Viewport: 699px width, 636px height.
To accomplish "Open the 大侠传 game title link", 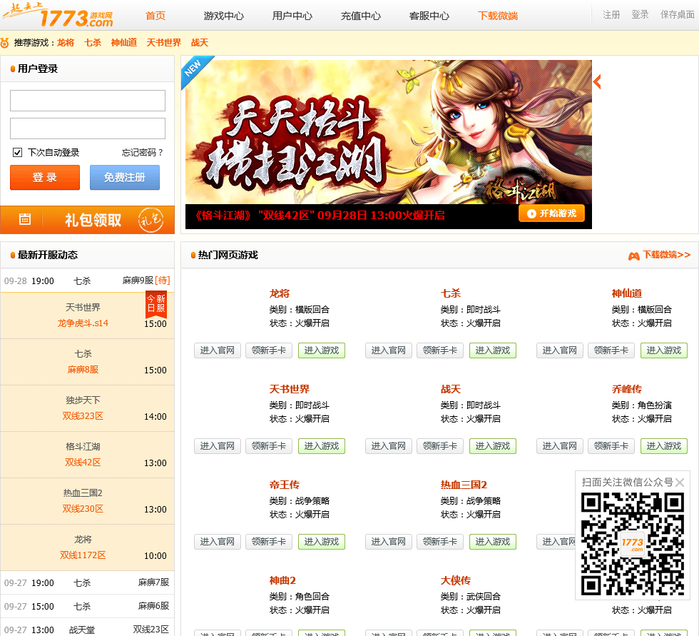I will click(456, 581).
